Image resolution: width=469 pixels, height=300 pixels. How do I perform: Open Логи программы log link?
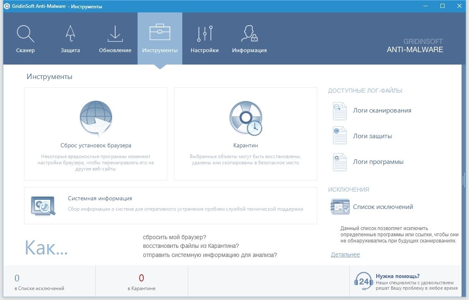(378, 162)
